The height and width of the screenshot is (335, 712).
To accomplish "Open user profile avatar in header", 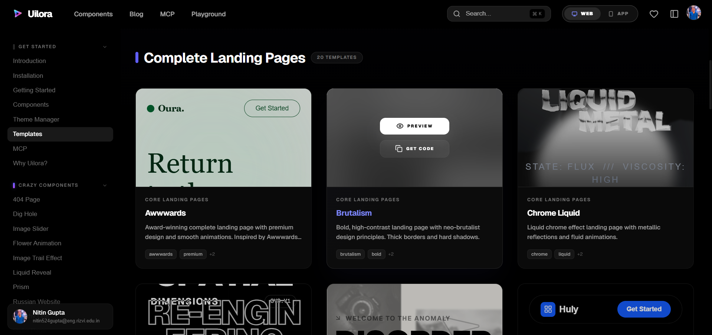I will click(693, 13).
